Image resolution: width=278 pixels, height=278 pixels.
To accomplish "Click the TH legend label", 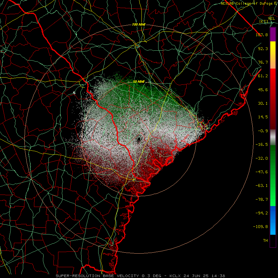I will point(265,241).
